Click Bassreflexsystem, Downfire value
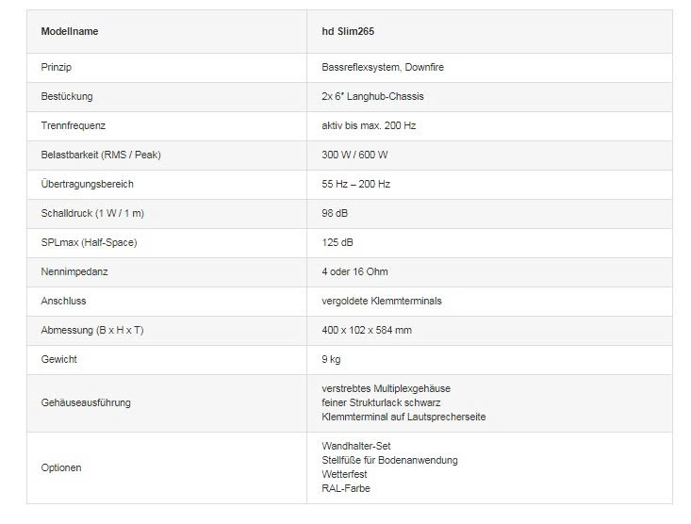 (x=377, y=67)
